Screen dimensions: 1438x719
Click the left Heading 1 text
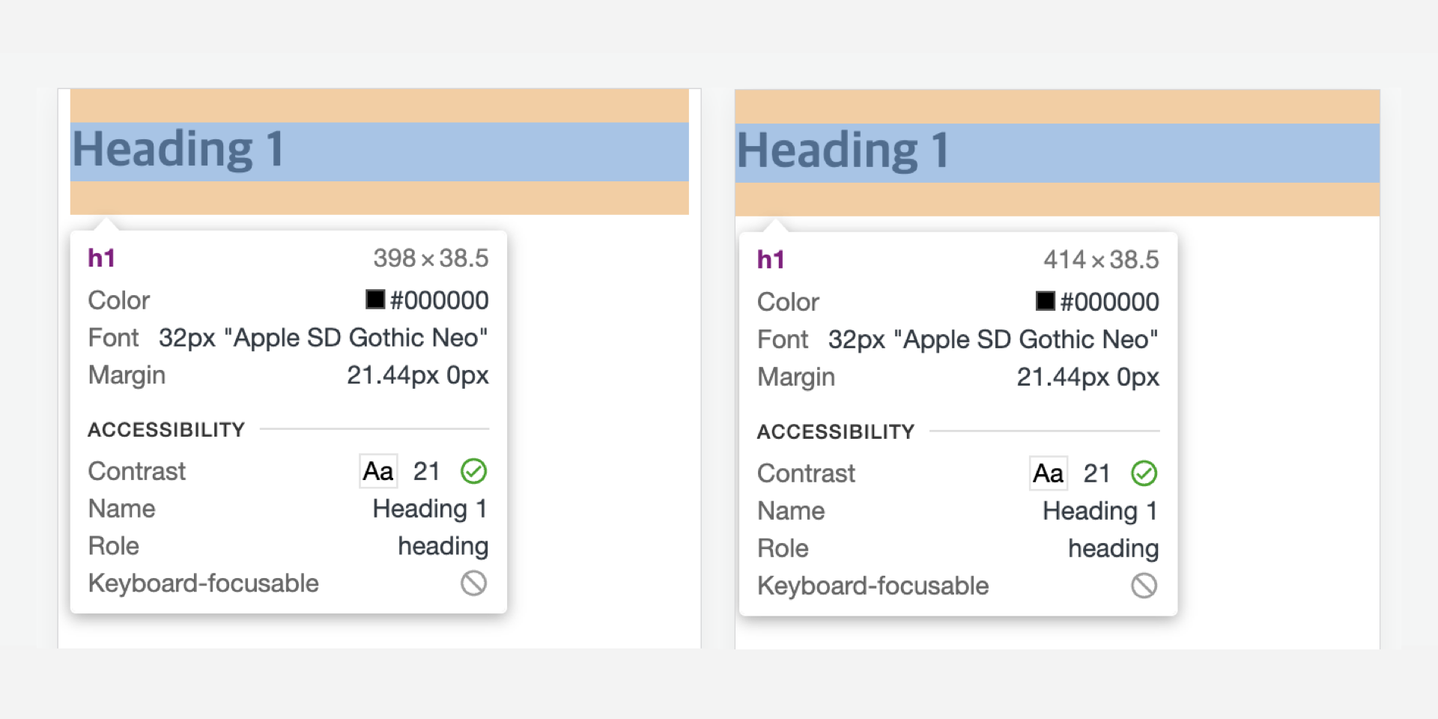[178, 149]
